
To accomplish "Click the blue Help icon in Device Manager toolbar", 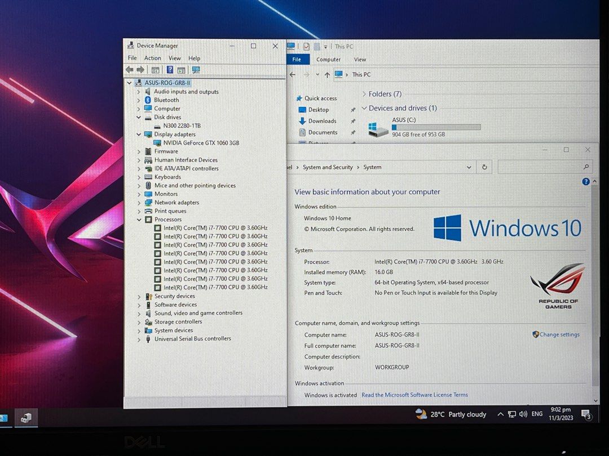I will [169, 70].
